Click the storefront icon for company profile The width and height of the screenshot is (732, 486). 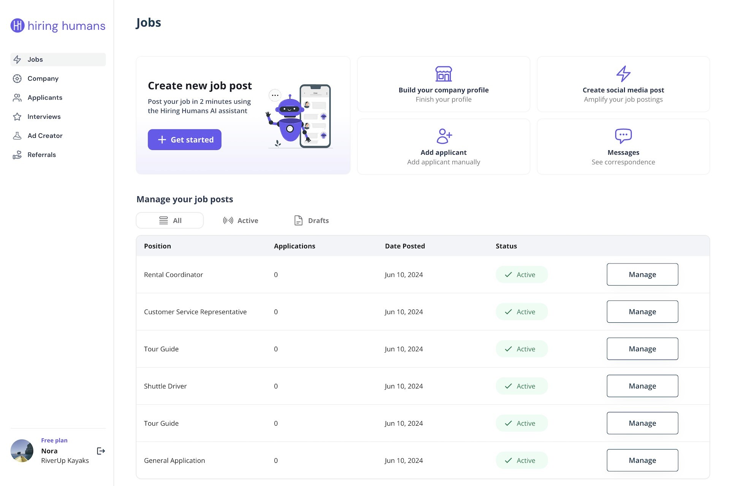(x=443, y=74)
